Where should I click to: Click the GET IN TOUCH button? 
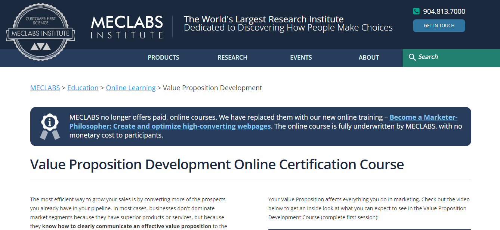[439, 25]
